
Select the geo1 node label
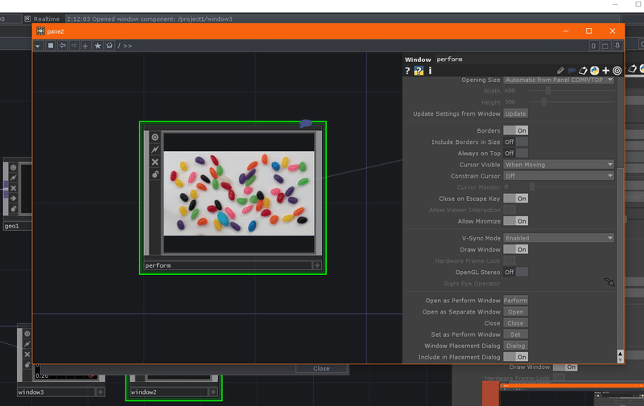pyautogui.click(x=17, y=226)
